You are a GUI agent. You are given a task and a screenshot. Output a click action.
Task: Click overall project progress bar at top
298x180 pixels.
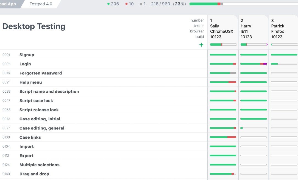(244, 4)
